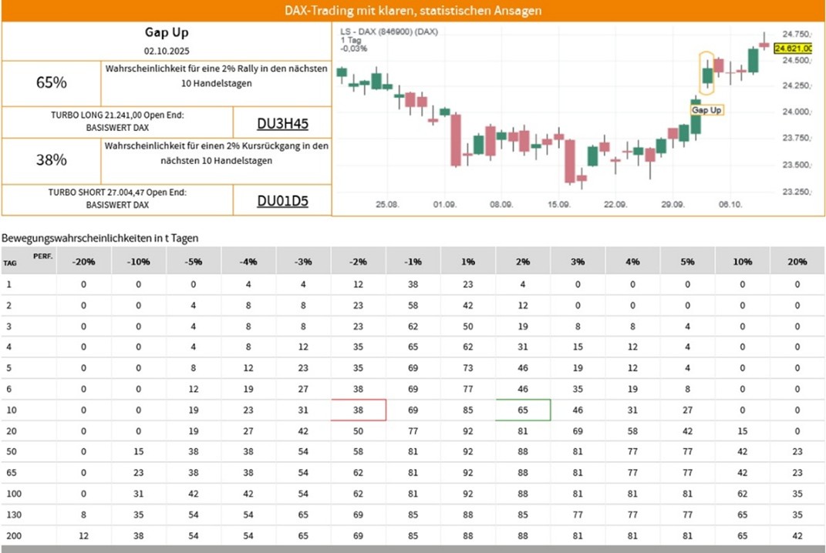Open the DU01D5 turbo short link

pos(282,201)
